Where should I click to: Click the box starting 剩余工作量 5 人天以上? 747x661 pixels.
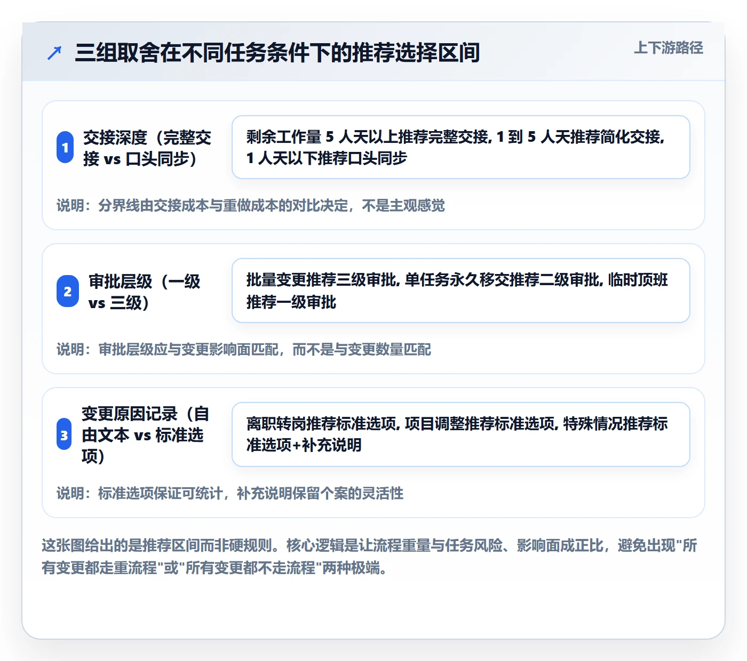pyautogui.click(x=461, y=147)
